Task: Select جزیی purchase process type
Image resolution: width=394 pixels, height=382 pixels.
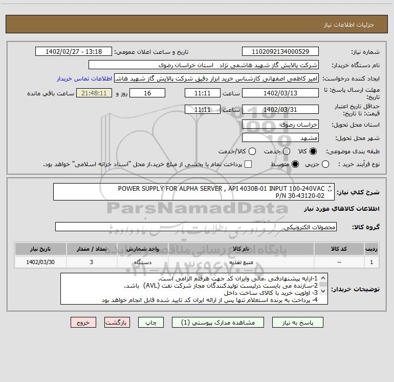Action: pyautogui.click(x=326, y=164)
